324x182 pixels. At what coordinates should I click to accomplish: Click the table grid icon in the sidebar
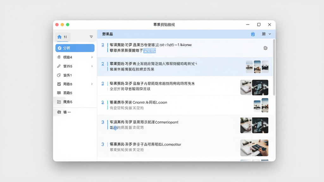tap(59, 102)
